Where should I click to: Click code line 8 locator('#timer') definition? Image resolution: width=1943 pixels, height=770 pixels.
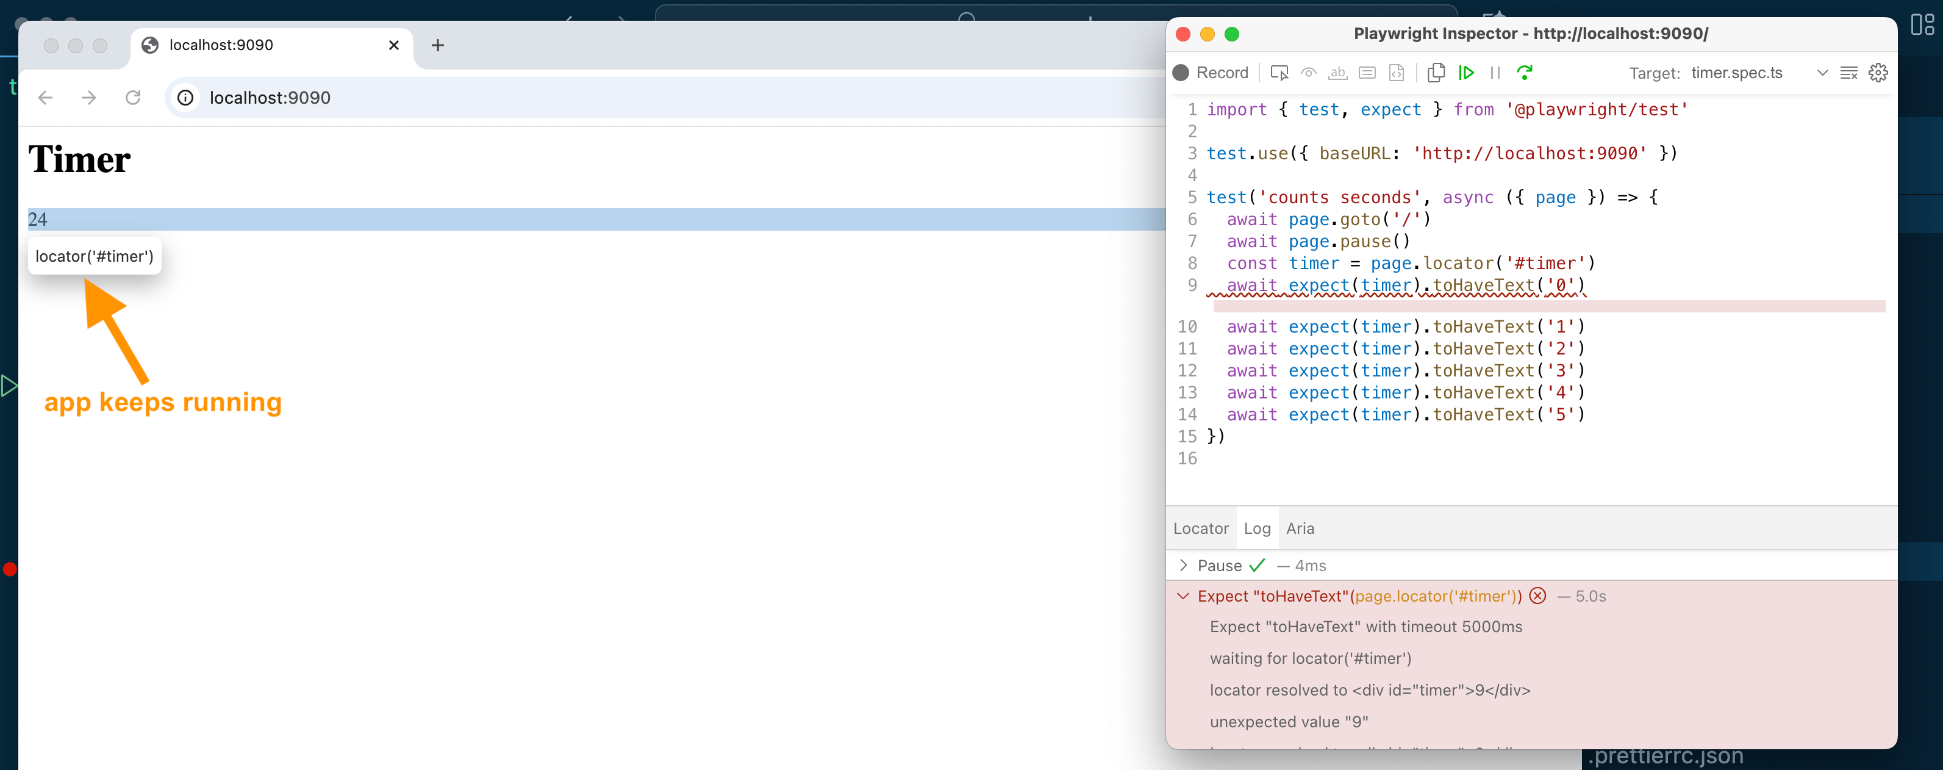[1411, 264]
